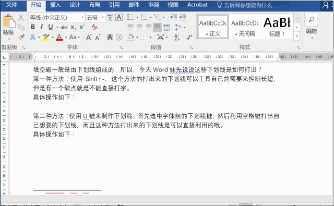Open the highlight color dropdown arrow

tap(53, 38)
